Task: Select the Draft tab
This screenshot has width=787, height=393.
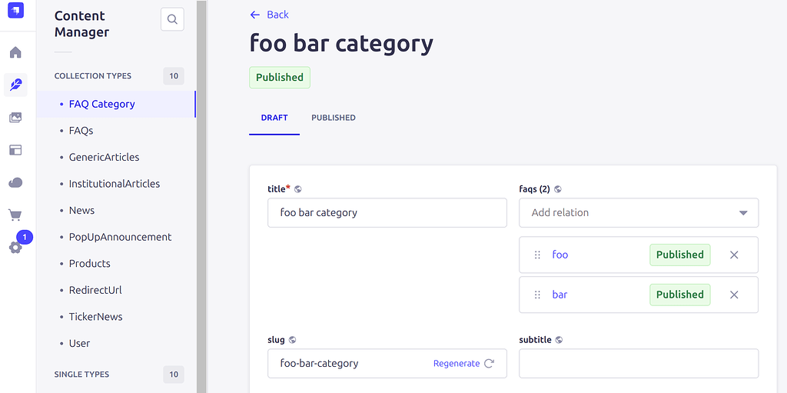Action: pos(274,118)
